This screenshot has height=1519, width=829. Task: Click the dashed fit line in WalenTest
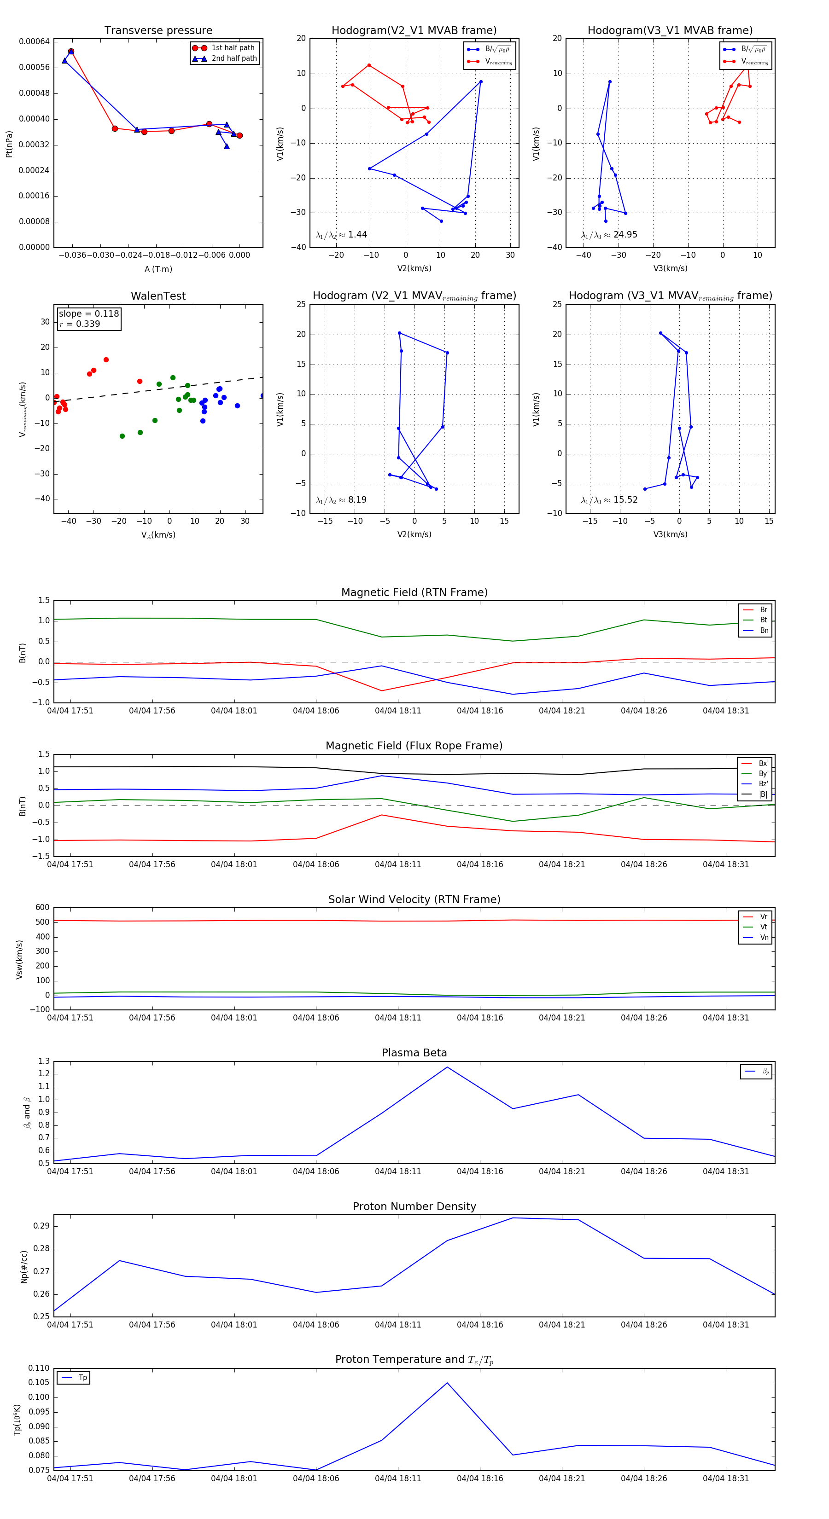tap(158, 390)
